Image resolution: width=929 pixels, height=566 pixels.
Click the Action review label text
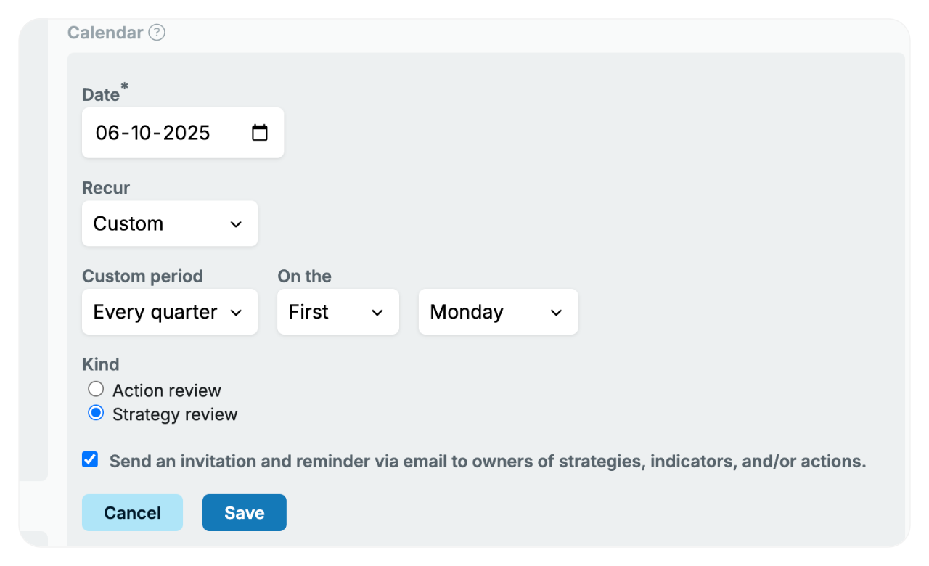[166, 390]
